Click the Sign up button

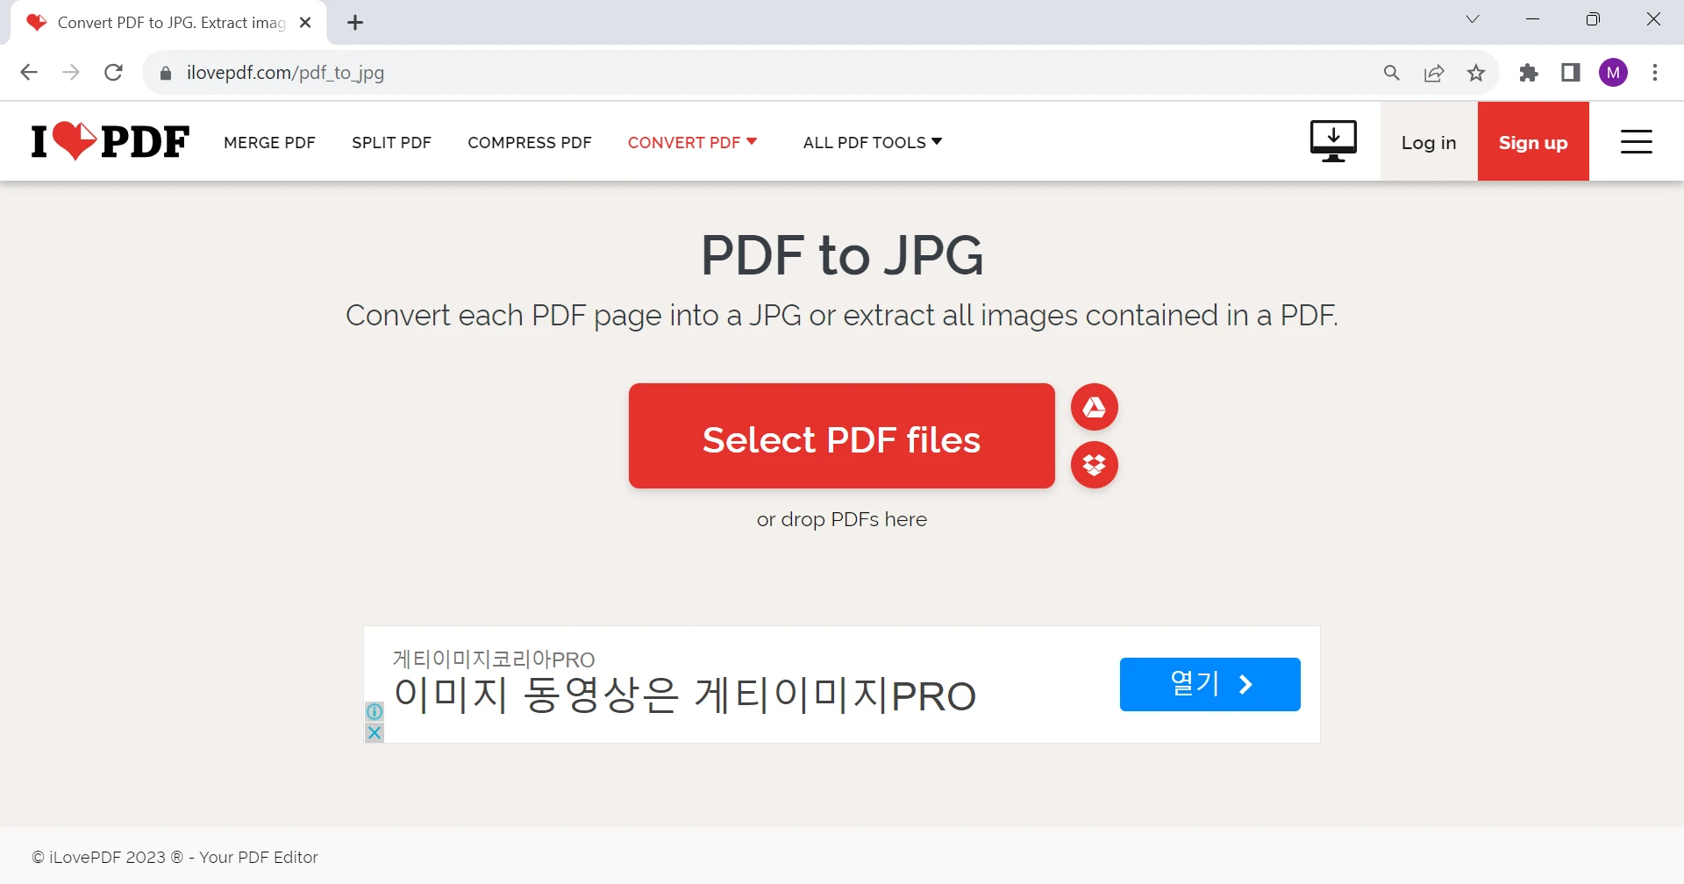(1533, 141)
